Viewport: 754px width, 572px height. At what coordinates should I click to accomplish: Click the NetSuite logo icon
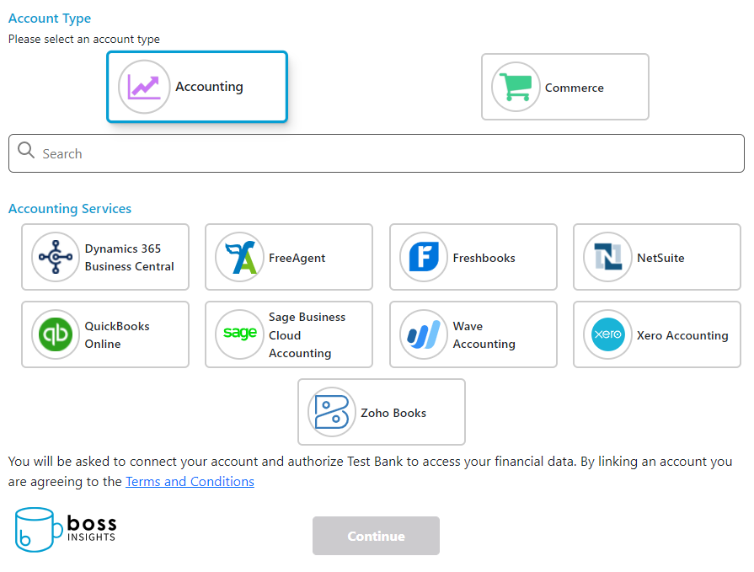tap(608, 257)
